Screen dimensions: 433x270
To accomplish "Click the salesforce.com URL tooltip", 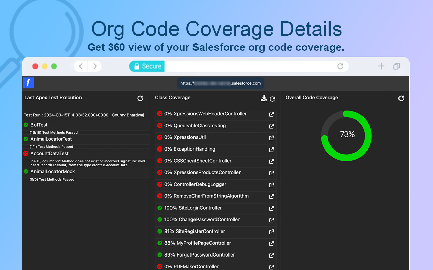I will pyautogui.click(x=221, y=83).
